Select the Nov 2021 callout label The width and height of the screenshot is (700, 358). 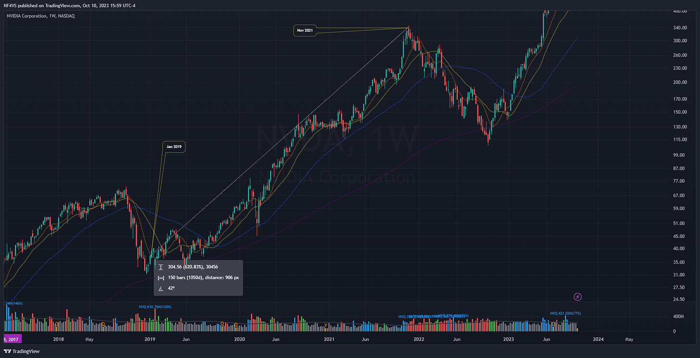pos(304,30)
